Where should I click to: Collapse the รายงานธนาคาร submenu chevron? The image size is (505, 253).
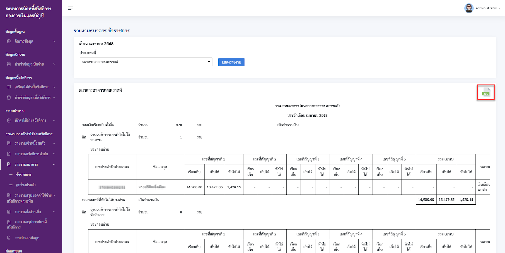pos(54,164)
